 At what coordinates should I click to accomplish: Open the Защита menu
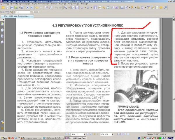click(x=62, y=4)
